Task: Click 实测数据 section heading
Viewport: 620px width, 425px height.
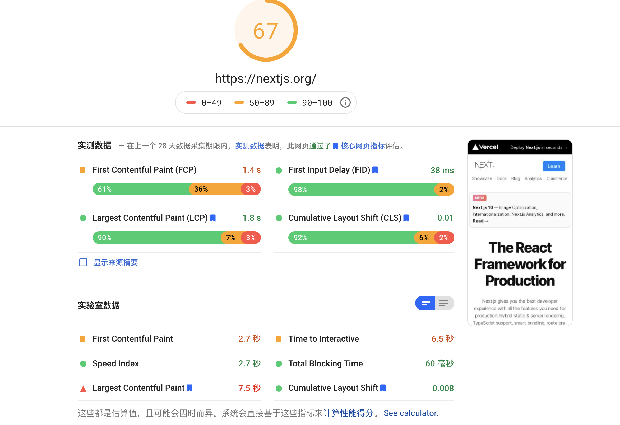Action: pos(94,145)
